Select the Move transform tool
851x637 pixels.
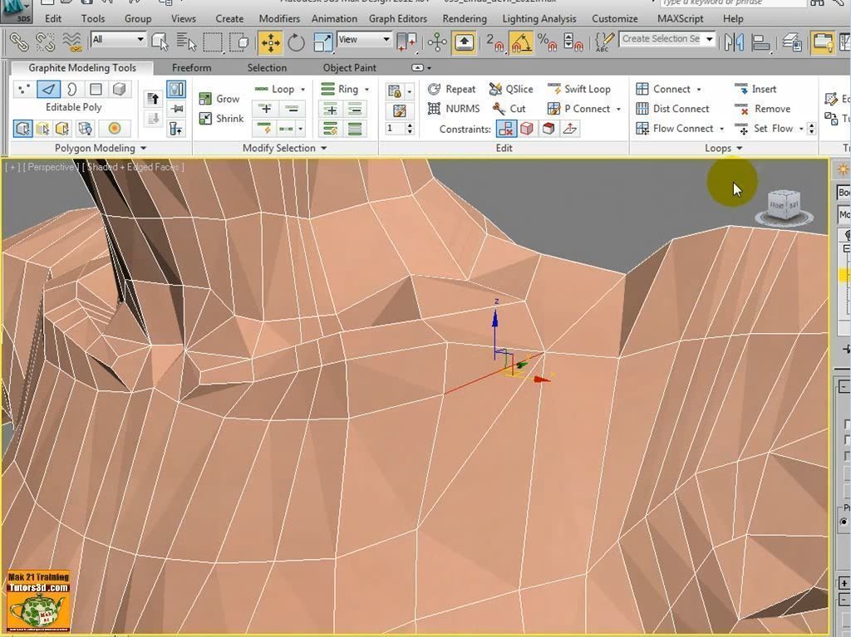click(x=270, y=42)
